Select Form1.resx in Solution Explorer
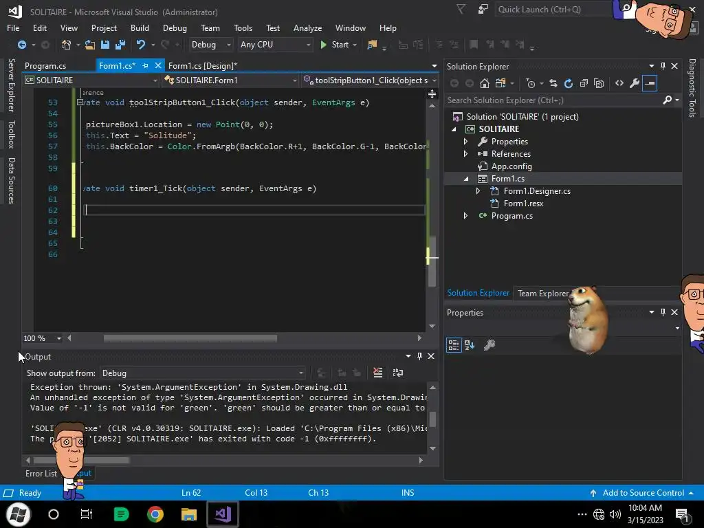704x528 pixels. click(523, 203)
